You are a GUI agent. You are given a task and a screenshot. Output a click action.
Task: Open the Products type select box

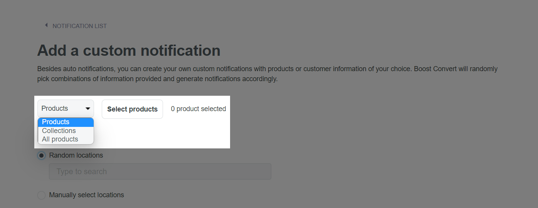66,108
